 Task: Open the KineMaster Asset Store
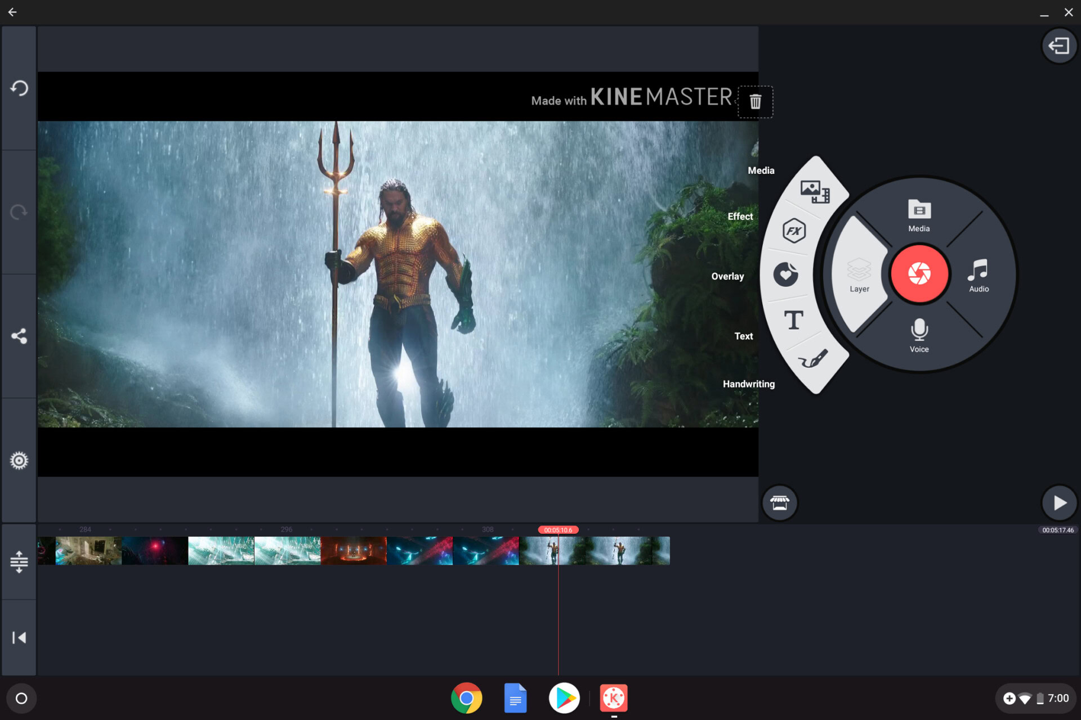click(x=780, y=502)
